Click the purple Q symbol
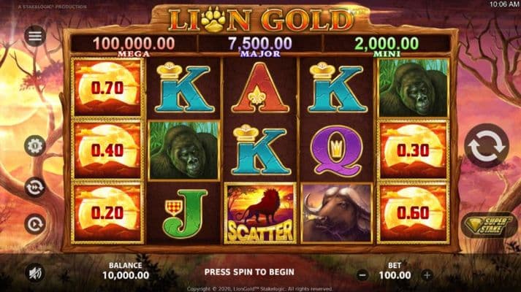 (337, 150)
